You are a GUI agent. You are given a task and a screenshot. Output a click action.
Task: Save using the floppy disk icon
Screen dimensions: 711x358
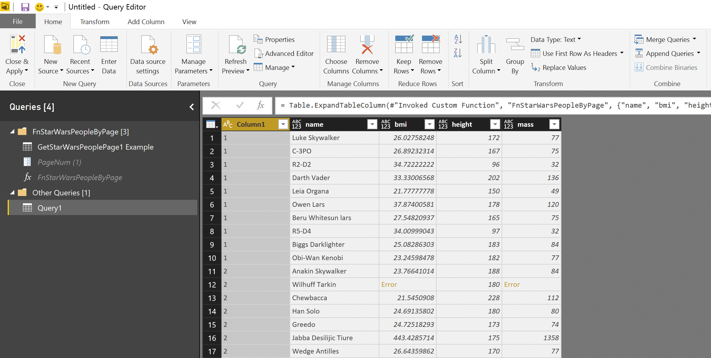click(x=25, y=7)
